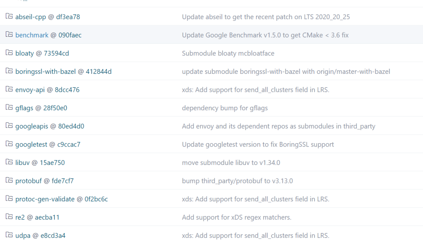Open the googleapis submodule link
The image size is (423, 242).
click(50, 126)
